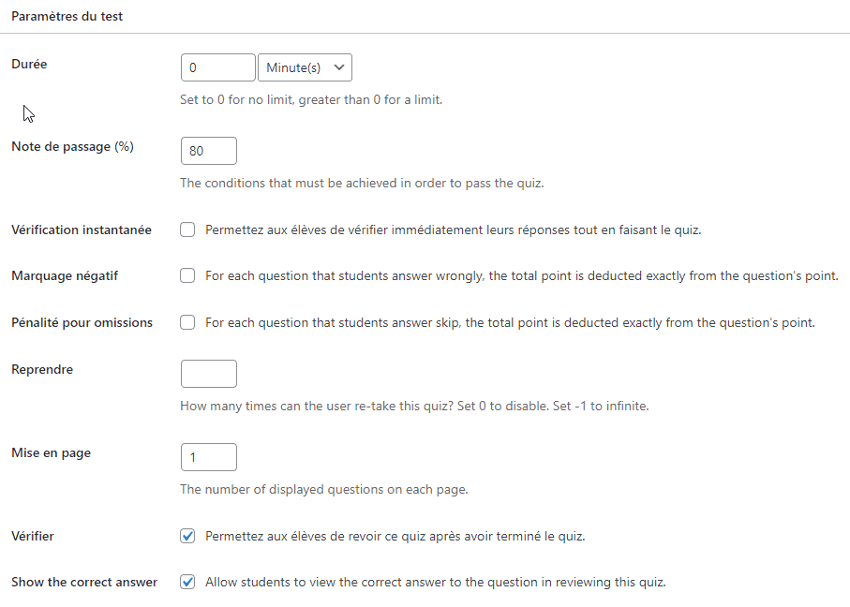This screenshot has height=607, width=850.
Task: Click the Note de passage percentage field
Action: [208, 150]
